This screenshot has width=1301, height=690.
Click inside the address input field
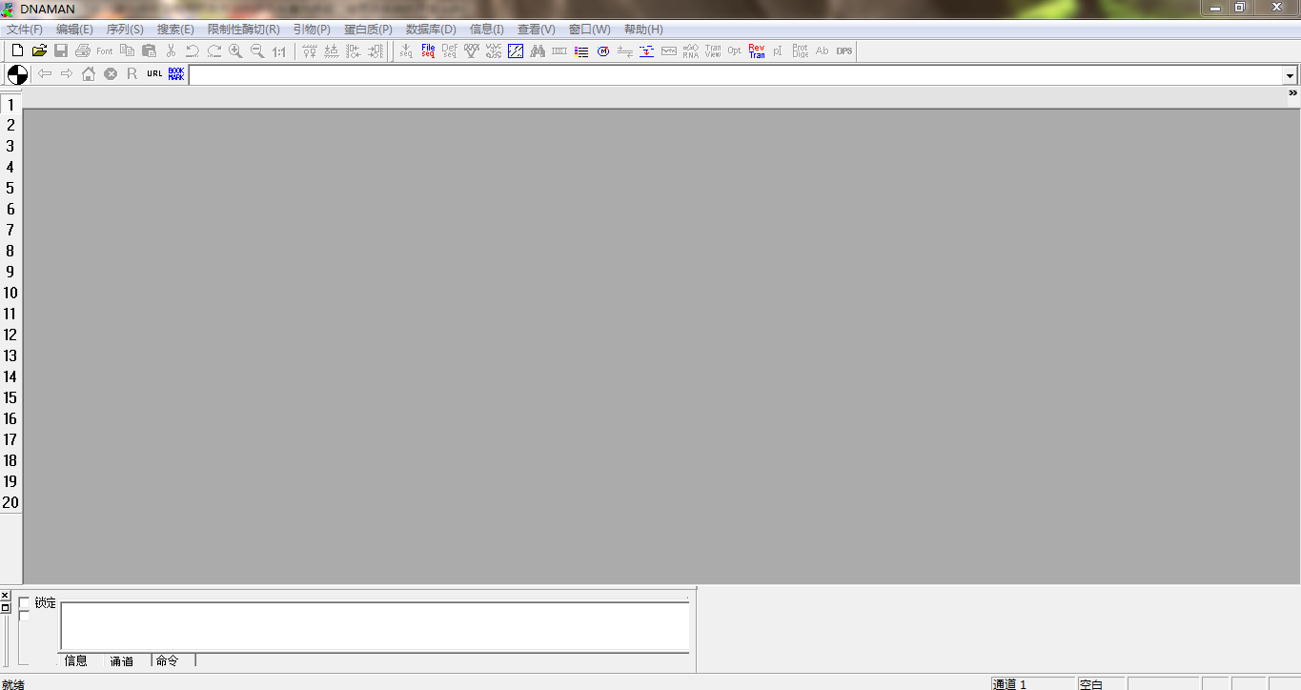tap(736, 75)
